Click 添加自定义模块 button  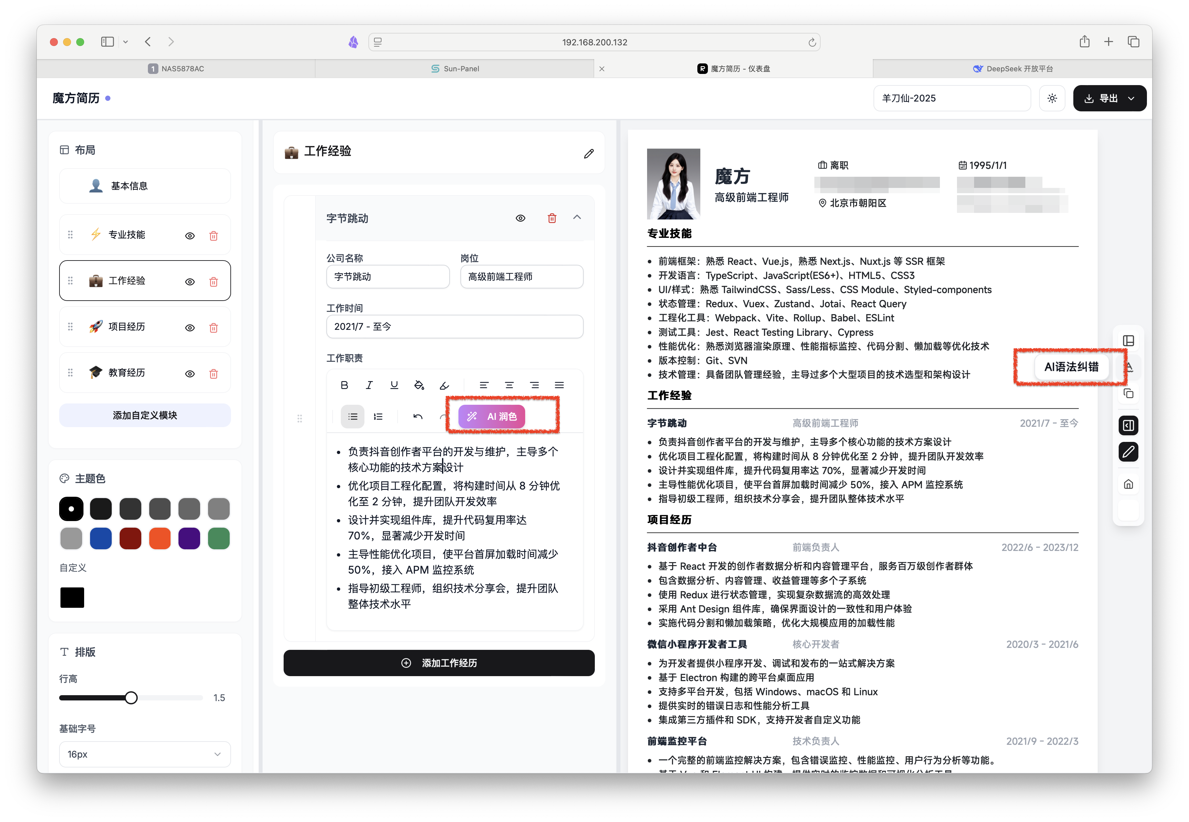click(x=145, y=415)
